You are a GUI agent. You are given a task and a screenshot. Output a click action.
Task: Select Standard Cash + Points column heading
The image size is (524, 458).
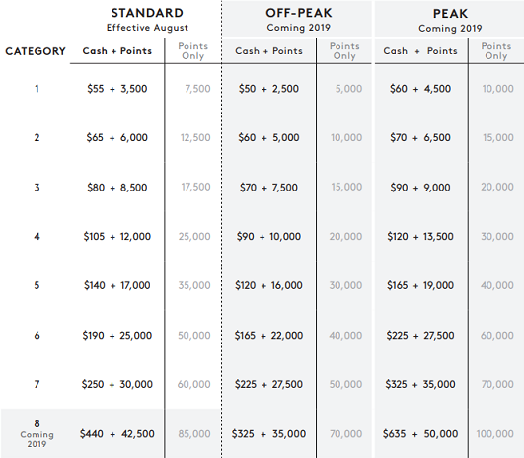pos(117,51)
